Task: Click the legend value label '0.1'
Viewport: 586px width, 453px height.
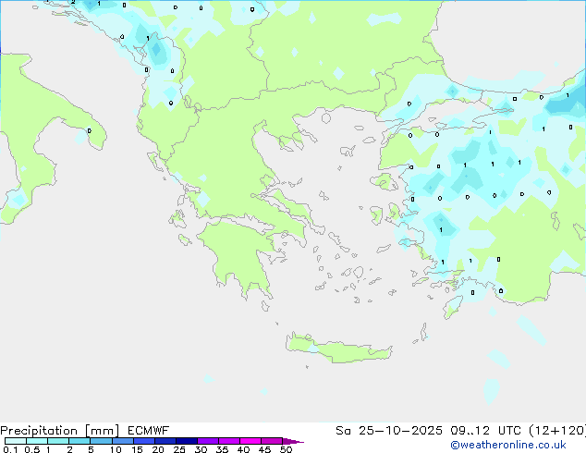Action: [10, 449]
